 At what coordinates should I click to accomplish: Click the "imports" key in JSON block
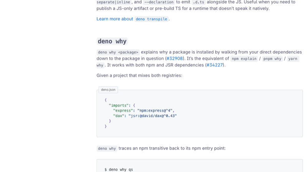119,106
